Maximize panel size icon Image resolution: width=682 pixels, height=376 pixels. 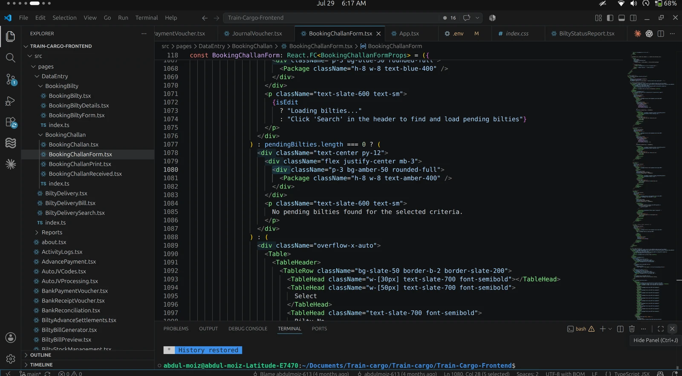[661, 329]
